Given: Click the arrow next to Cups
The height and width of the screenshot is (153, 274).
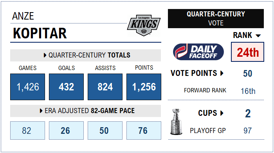Looking at the screenshot, I should (222, 113).
